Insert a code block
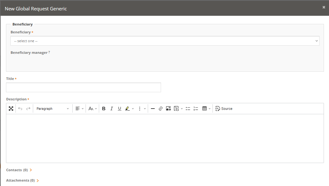This screenshot has width=329, height=186. click(176, 109)
